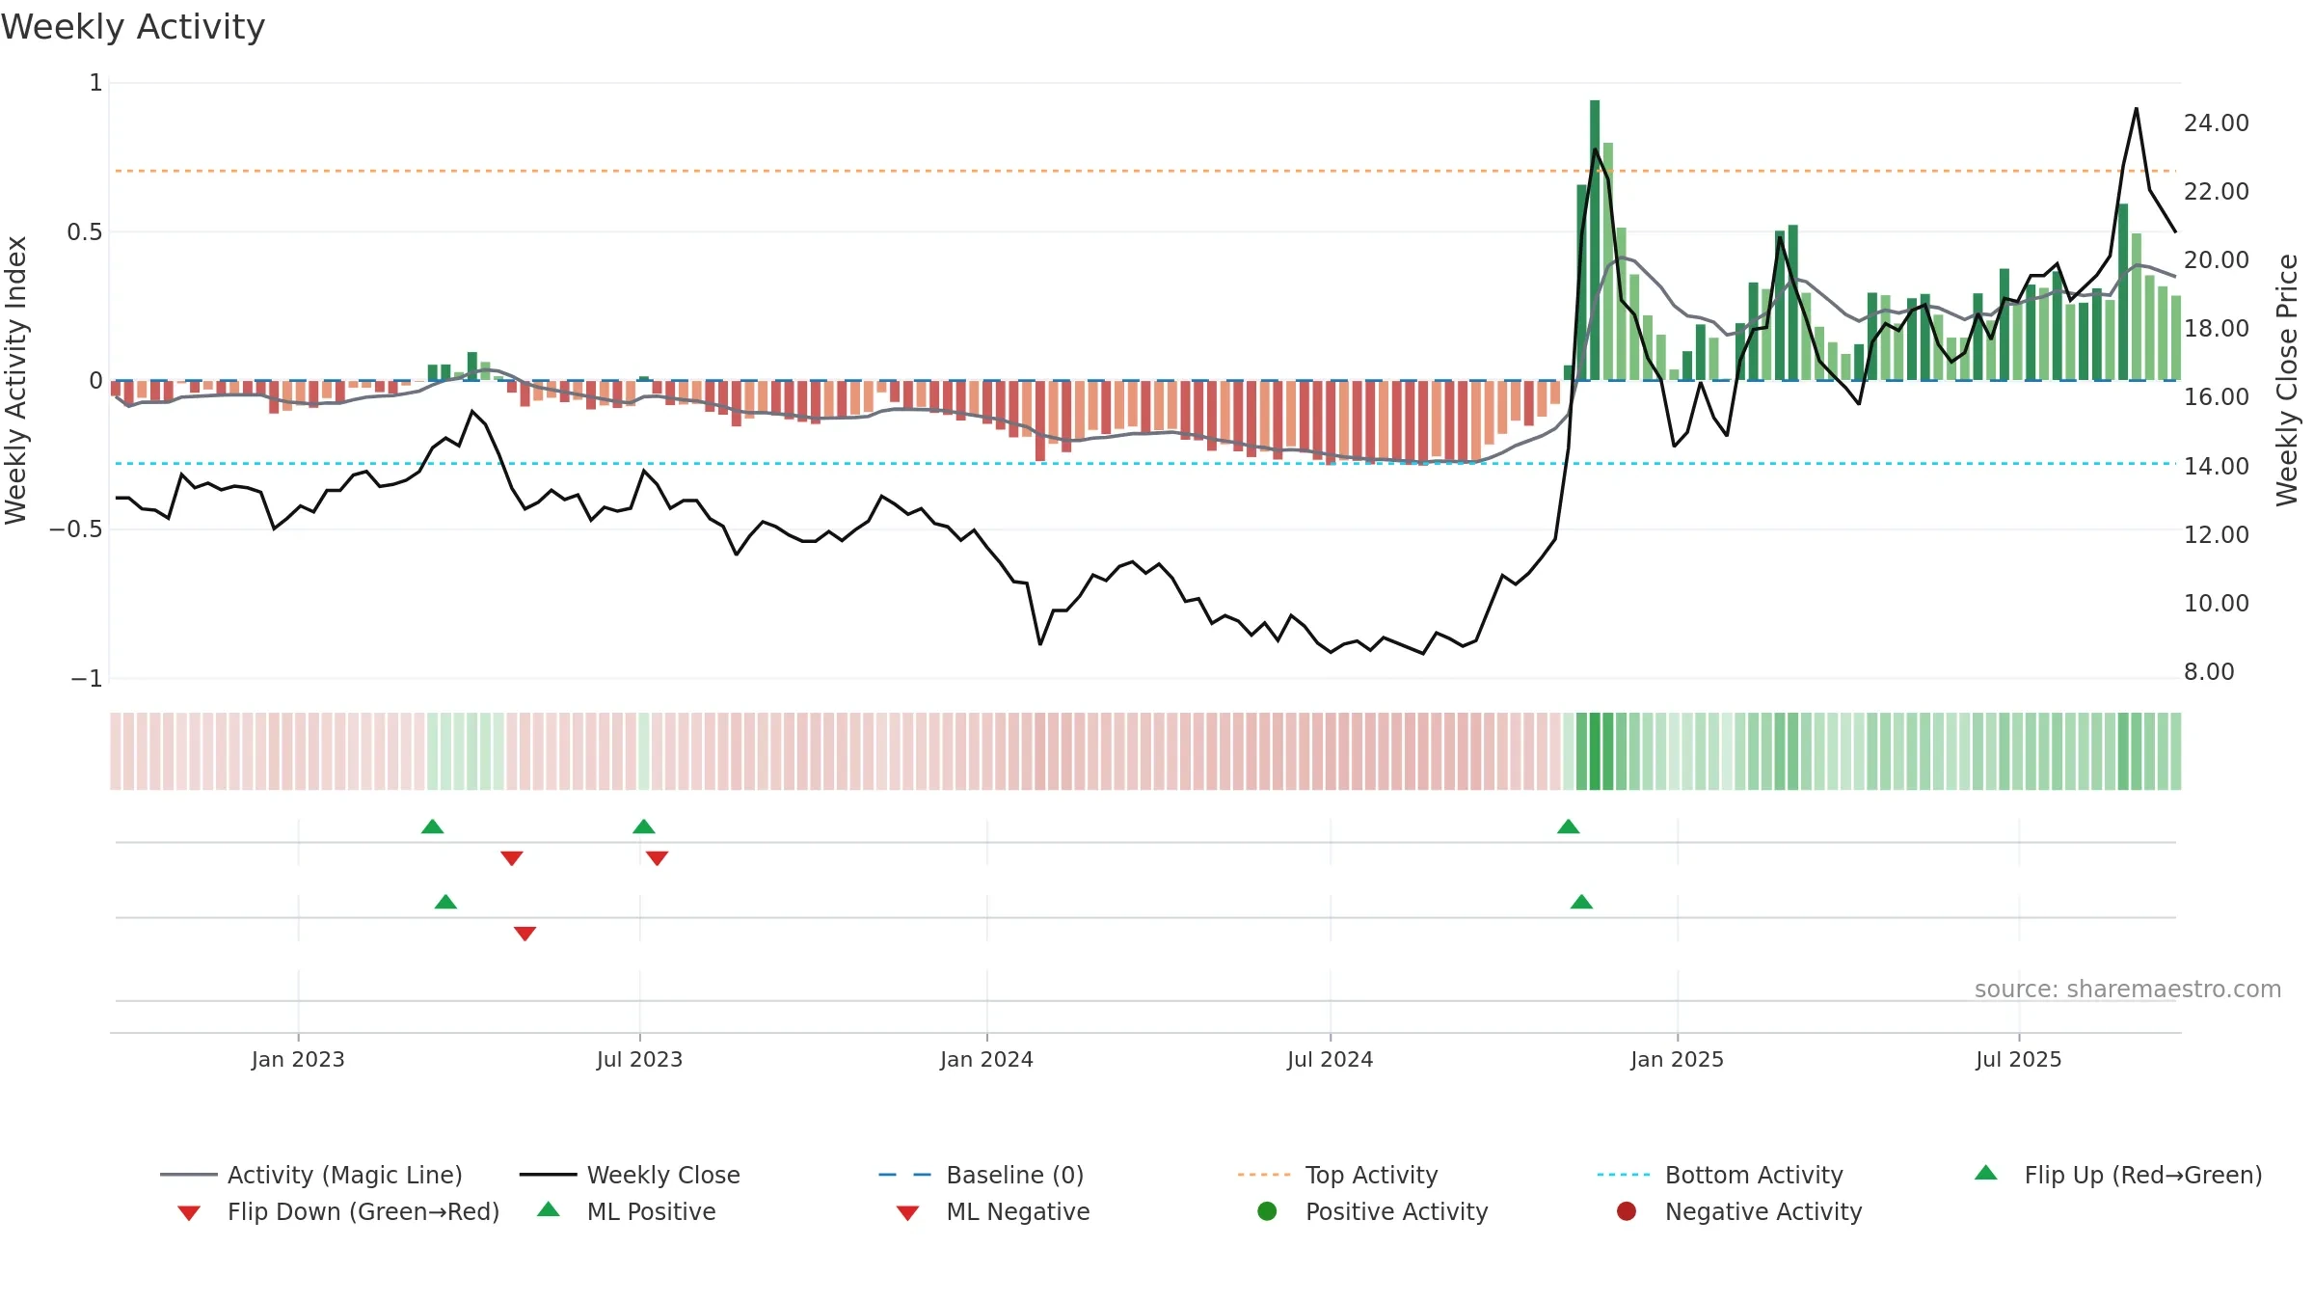Toggle the ML Positive legend entry

tap(627, 1211)
